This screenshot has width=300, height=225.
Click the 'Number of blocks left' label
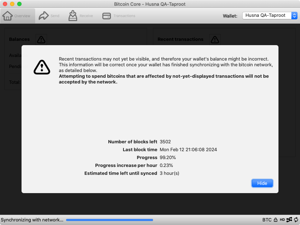point(132,142)
